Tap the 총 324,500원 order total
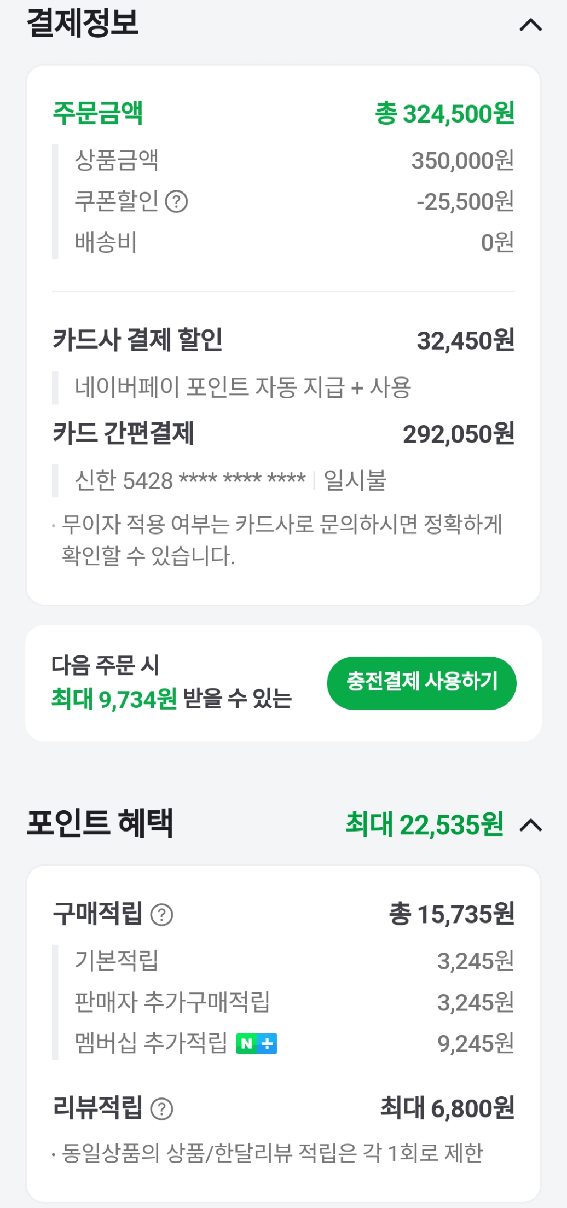 point(444,114)
